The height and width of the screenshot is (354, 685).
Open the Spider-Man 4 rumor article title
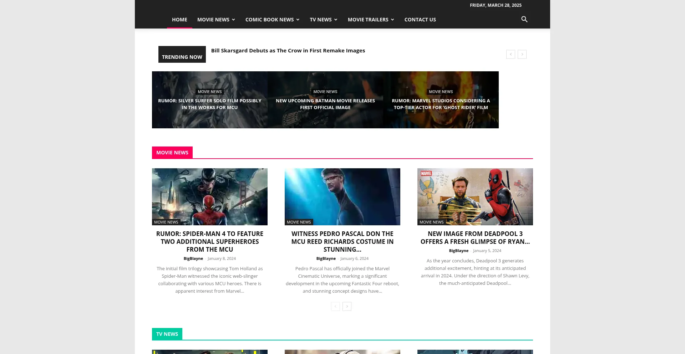(210, 241)
